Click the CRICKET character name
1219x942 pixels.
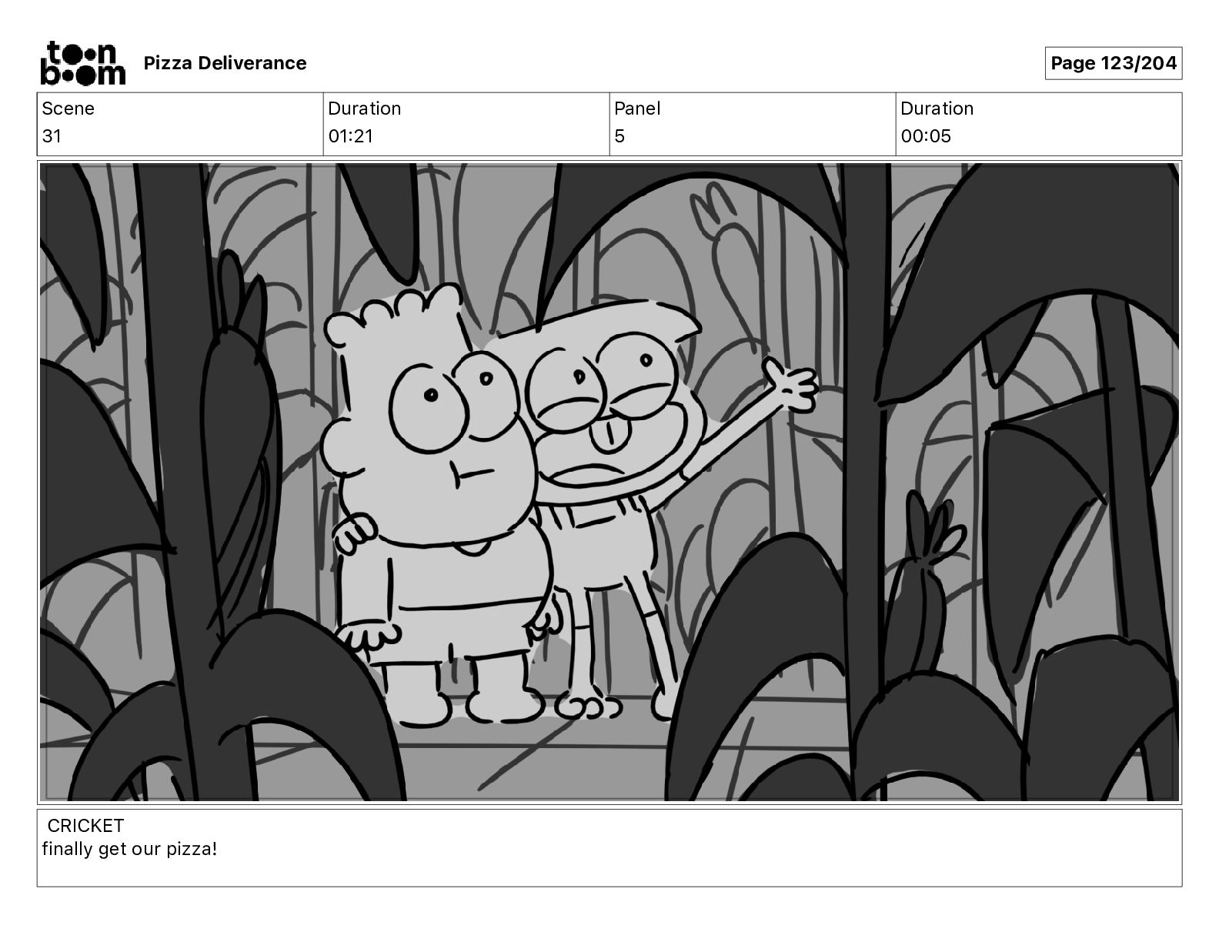tap(85, 826)
